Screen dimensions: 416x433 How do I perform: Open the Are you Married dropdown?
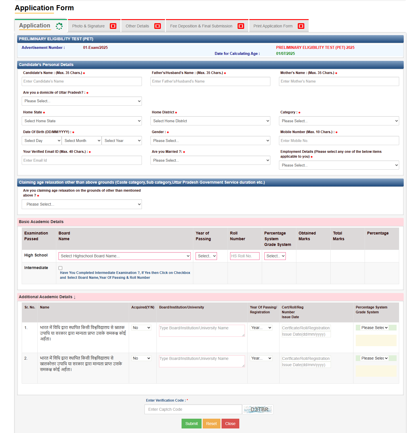coord(210,160)
